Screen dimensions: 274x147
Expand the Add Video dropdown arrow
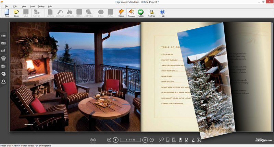click(95, 13)
